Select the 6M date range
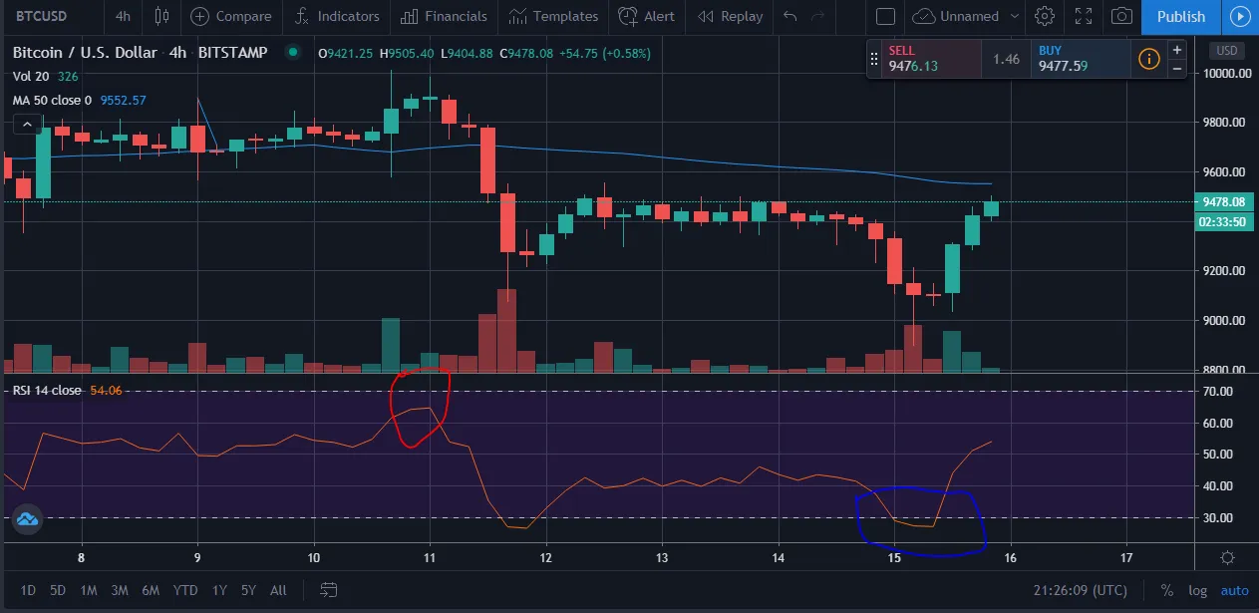1259x613 pixels. (x=151, y=590)
